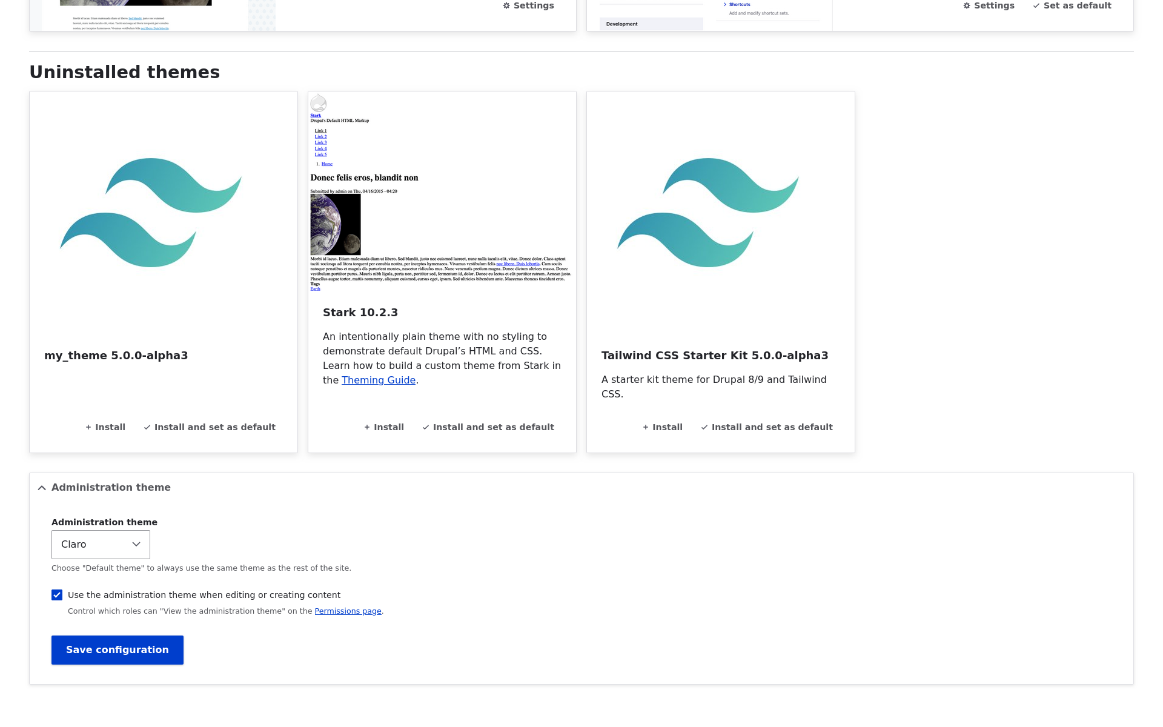Click the Development item in the top preview
The height and width of the screenshot is (727, 1163).
coord(622,24)
